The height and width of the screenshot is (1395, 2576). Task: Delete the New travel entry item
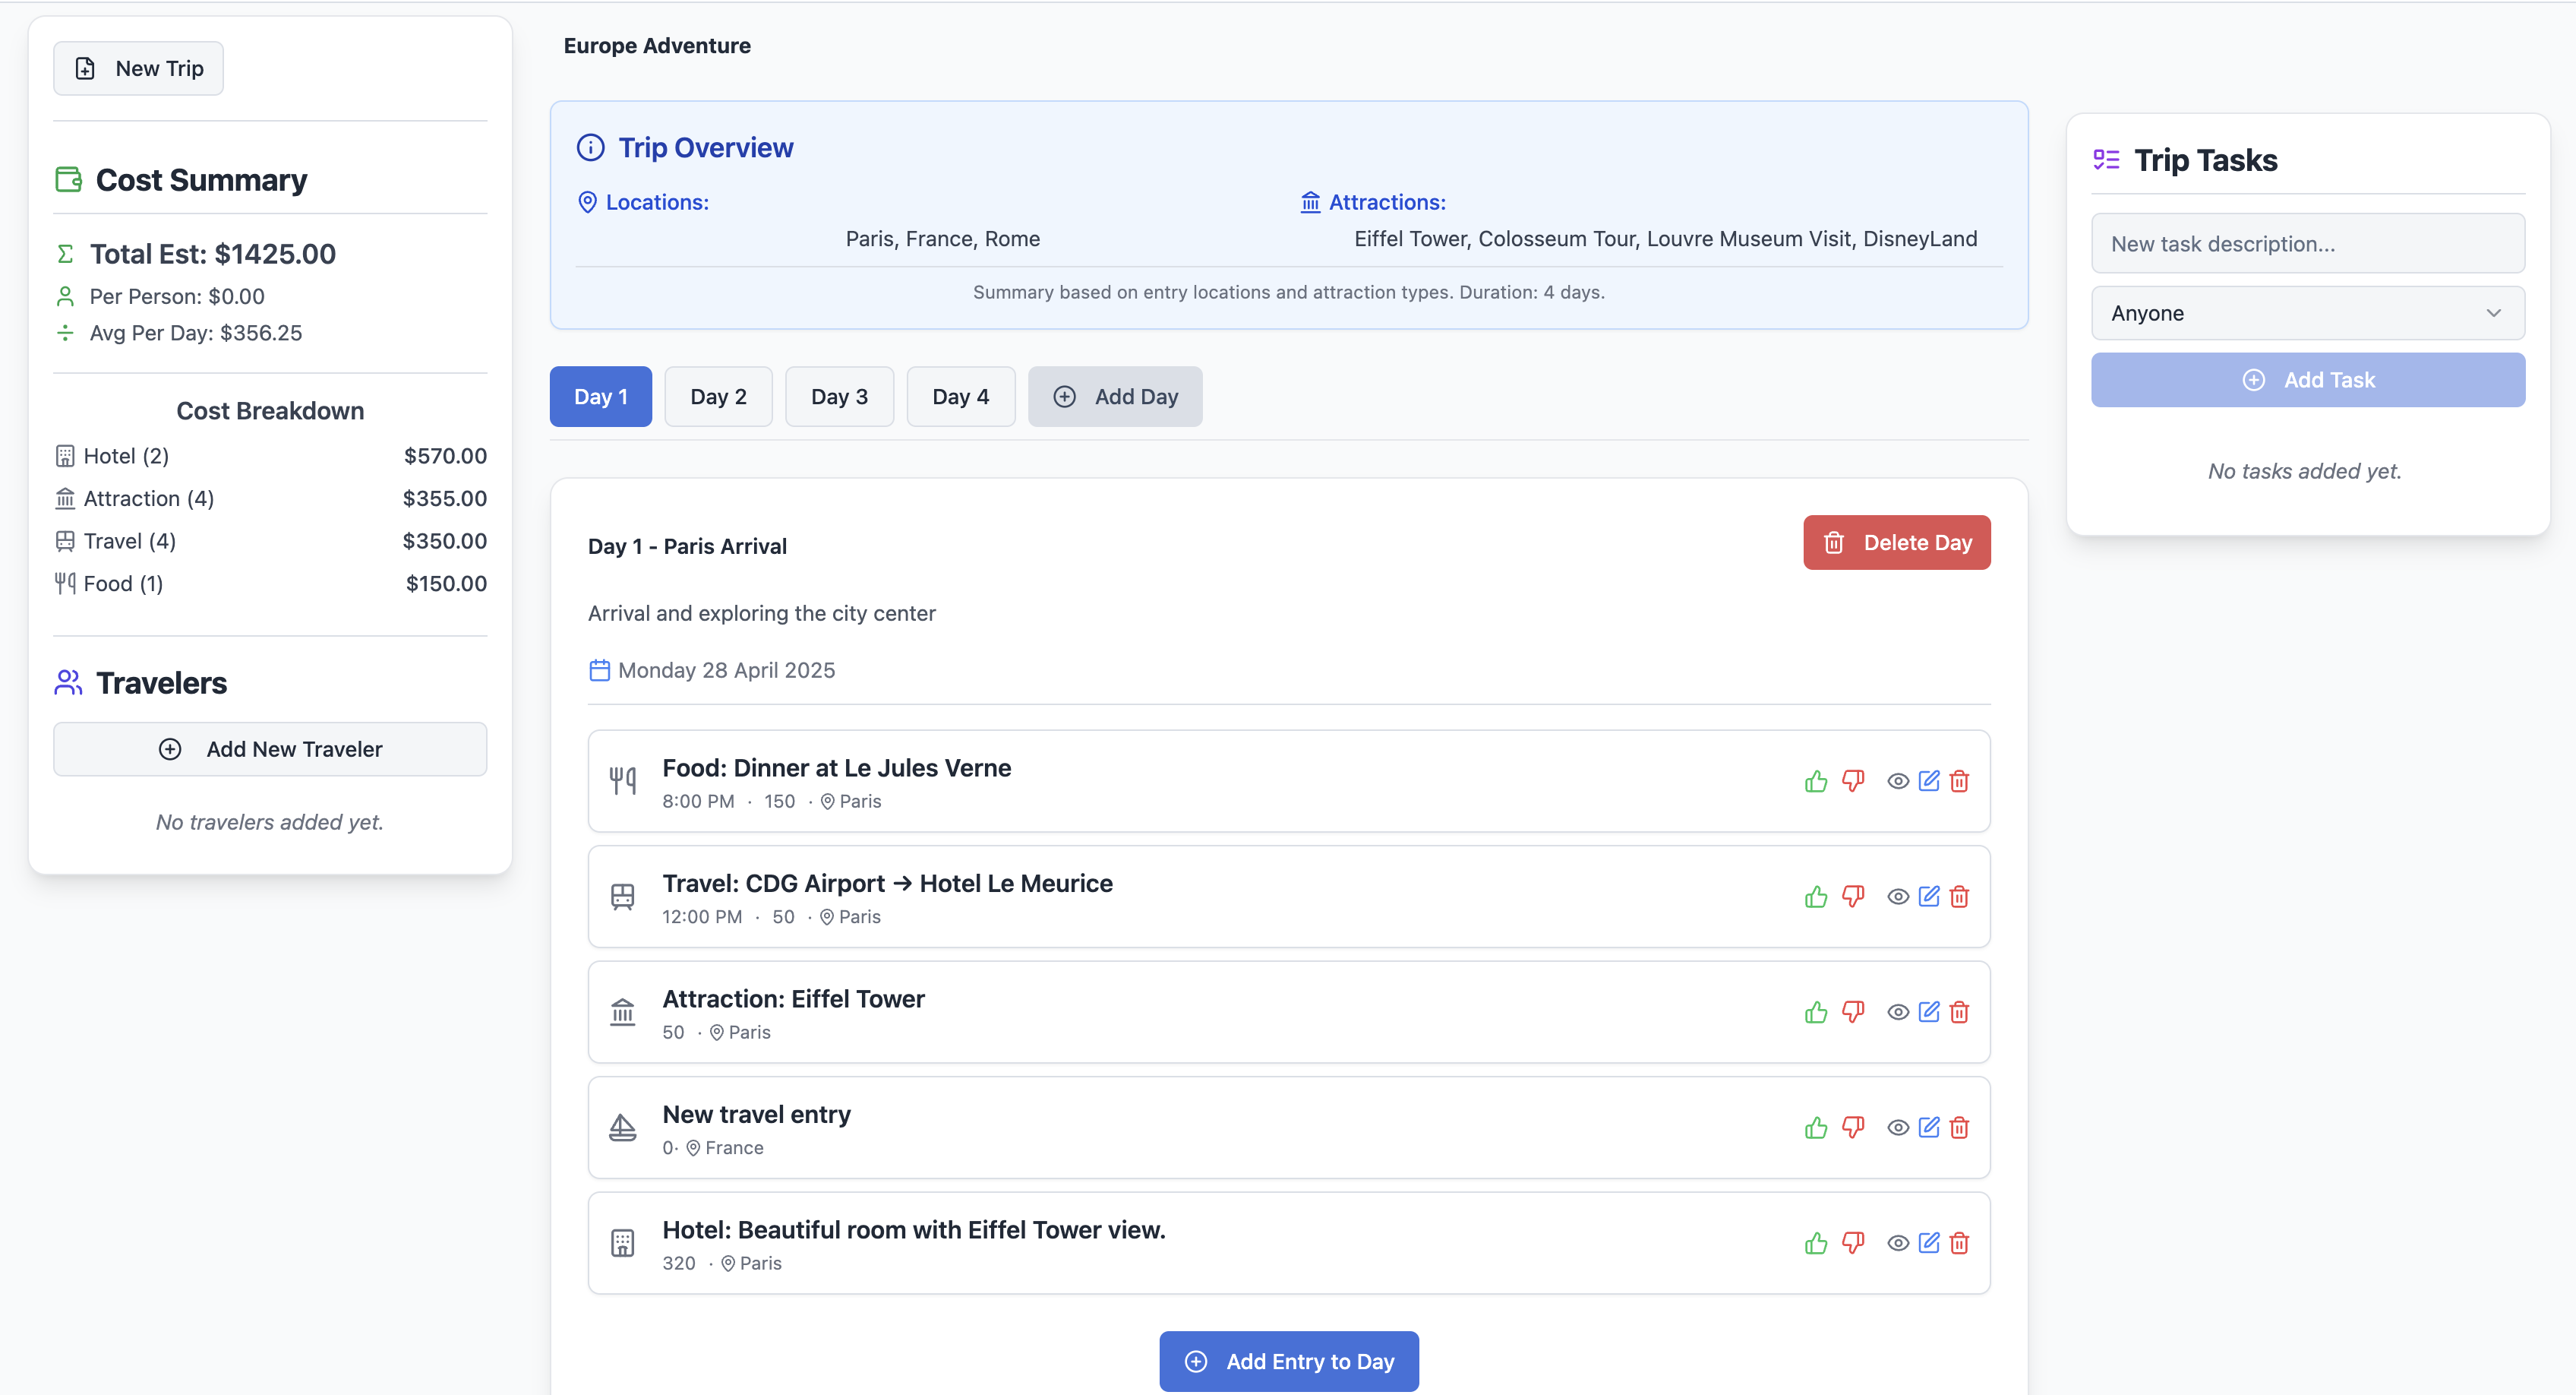1960,1128
